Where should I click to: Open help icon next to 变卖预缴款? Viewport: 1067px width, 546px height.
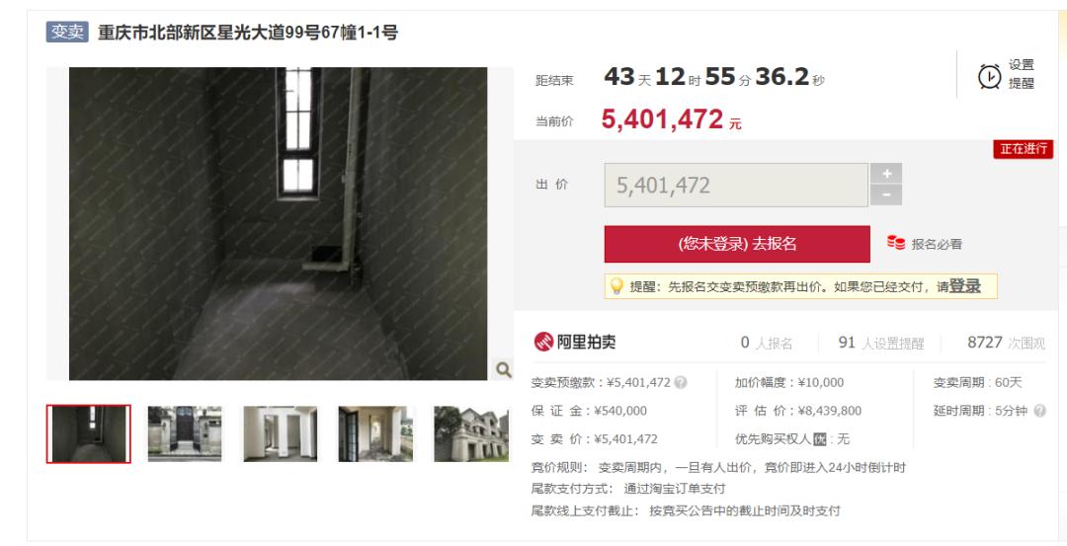[681, 383]
